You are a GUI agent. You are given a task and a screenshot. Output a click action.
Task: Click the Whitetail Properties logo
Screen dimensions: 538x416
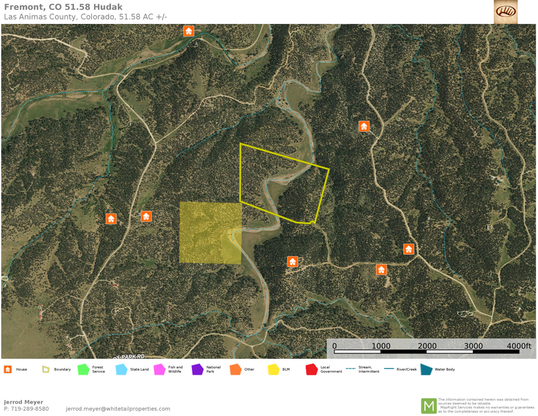[506, 12]
